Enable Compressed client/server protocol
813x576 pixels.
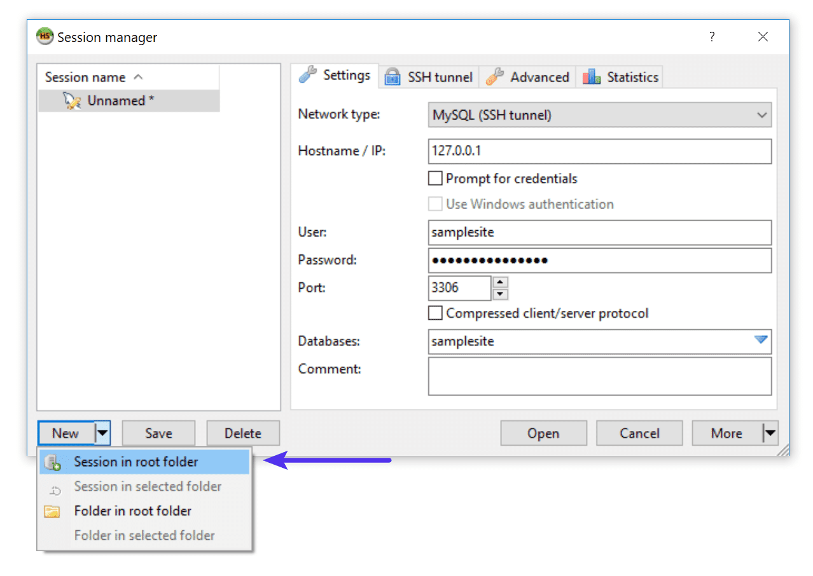point(435,312)
